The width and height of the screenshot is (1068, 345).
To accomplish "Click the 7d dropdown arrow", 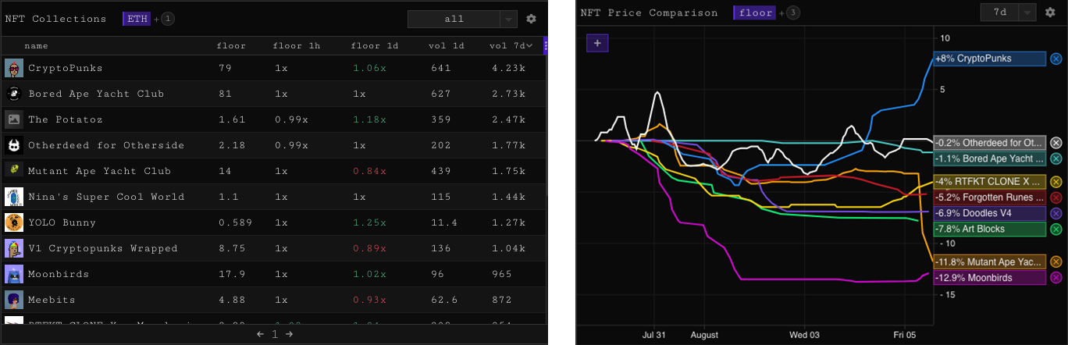I will (1027, 12).
